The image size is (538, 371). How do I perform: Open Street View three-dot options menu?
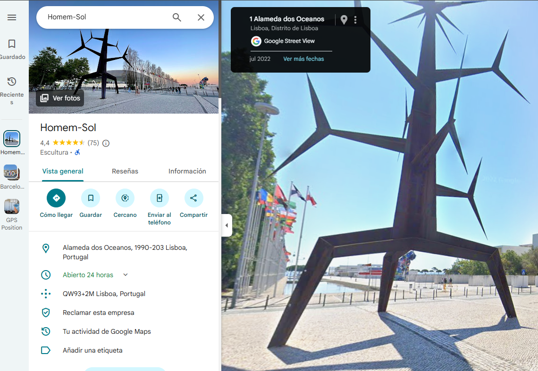pyautogui.click(x=355, y=19)
